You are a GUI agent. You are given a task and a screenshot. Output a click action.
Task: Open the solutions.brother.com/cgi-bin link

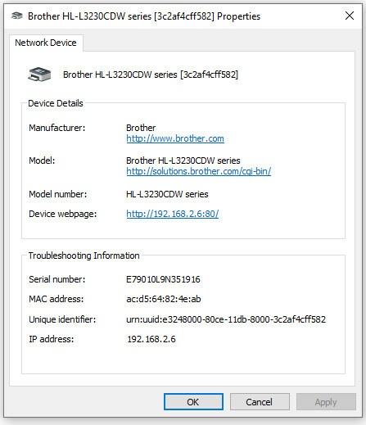(198, 171)
